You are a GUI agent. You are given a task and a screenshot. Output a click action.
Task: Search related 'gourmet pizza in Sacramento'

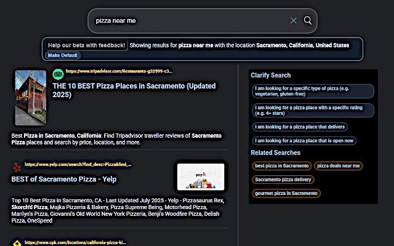coord(286,194)
